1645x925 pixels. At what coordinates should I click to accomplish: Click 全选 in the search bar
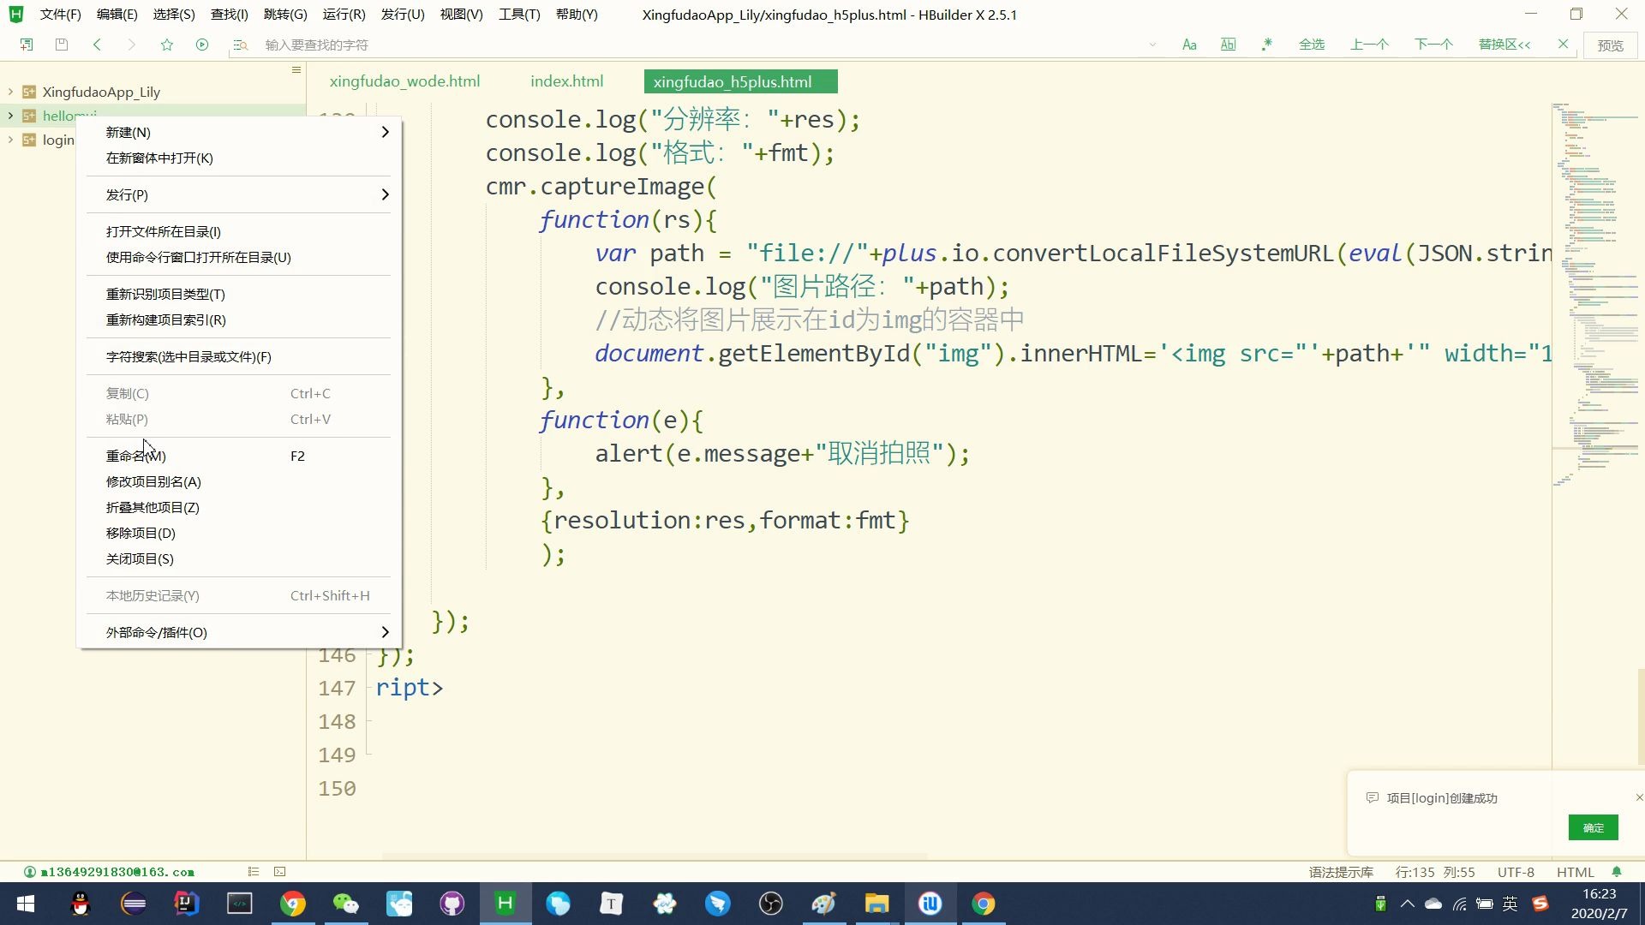coord(1312,45)
